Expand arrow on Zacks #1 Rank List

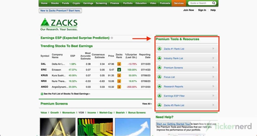click(x=213, y=49)
